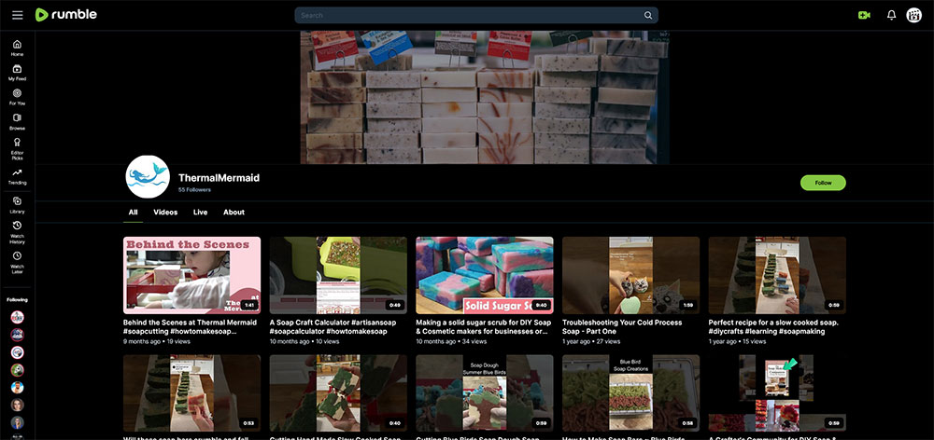Viewport: 934px width, 440px height.
Task: Go to Home in sidebar
Action: [17, 48]
